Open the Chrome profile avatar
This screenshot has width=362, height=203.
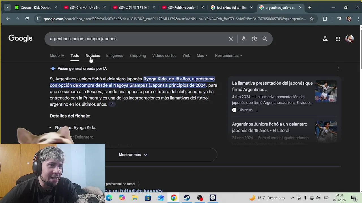point(349,19)
